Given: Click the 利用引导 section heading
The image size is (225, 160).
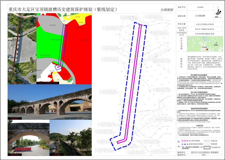Looking at the screenshot, I should 200,125.
